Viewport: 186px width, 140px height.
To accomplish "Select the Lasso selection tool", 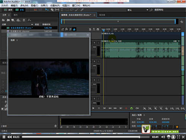I will point(72,10).
